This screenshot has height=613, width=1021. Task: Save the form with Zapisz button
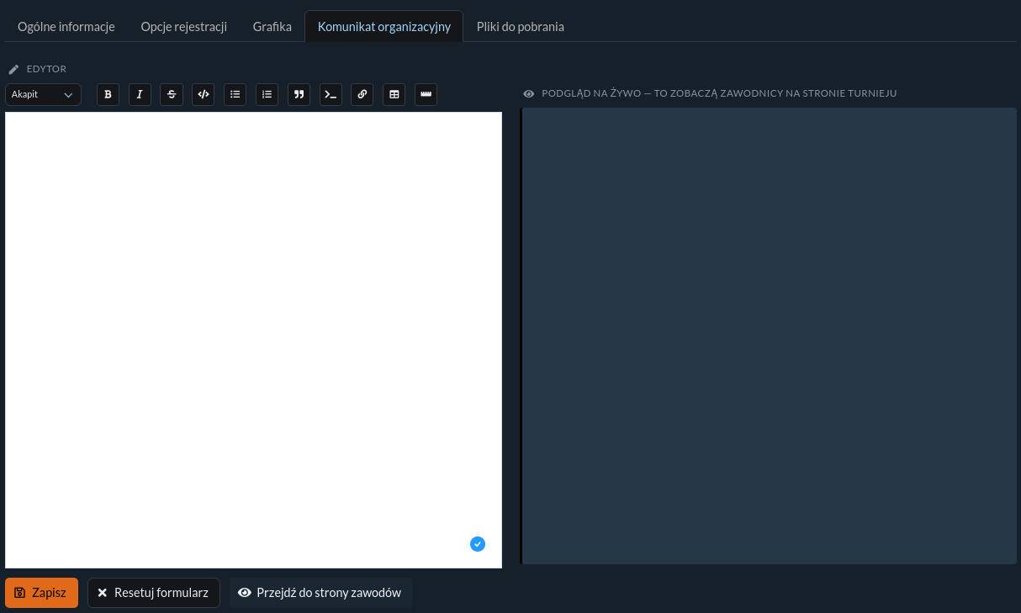(41, 592)
